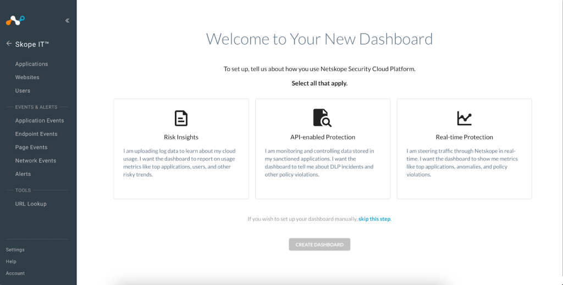
Task: Click API-enabled Protection description about DLP incidents
Action: 319,163
